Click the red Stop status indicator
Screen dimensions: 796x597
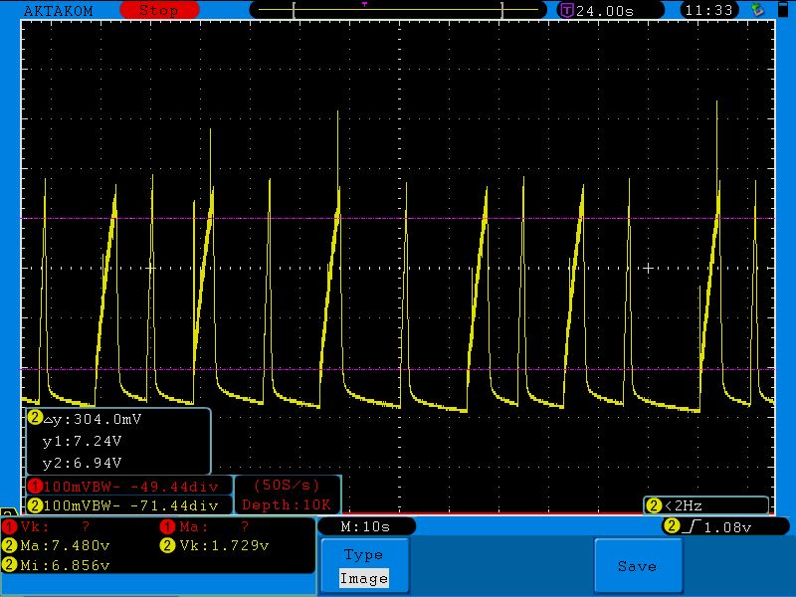coord(157,10)
